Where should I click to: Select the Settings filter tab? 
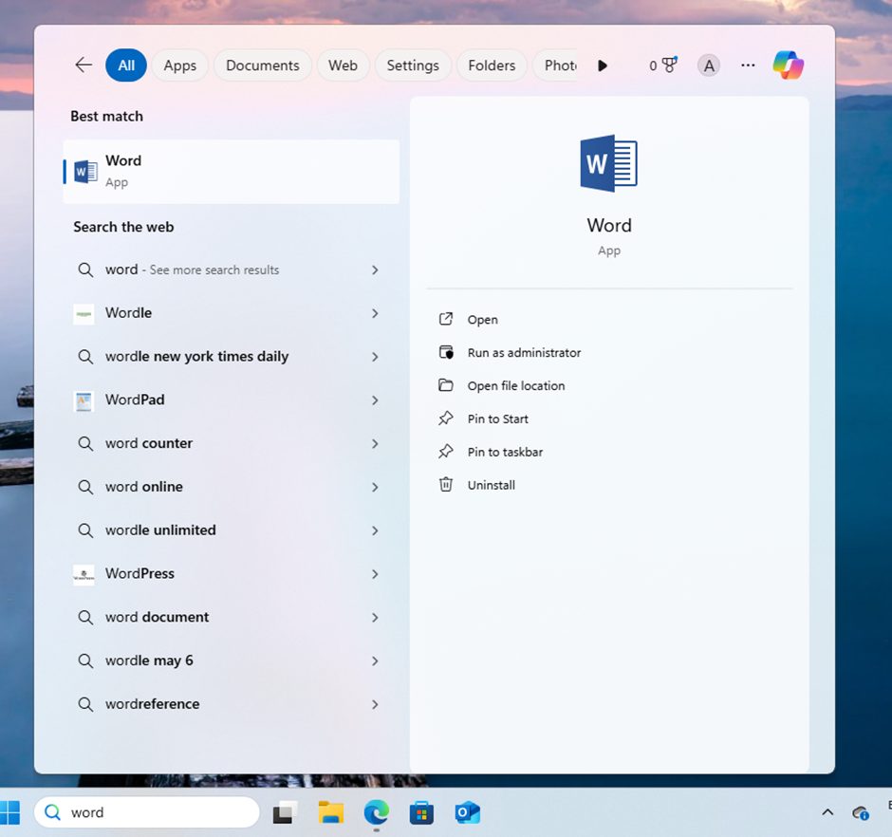click(413, 65)
